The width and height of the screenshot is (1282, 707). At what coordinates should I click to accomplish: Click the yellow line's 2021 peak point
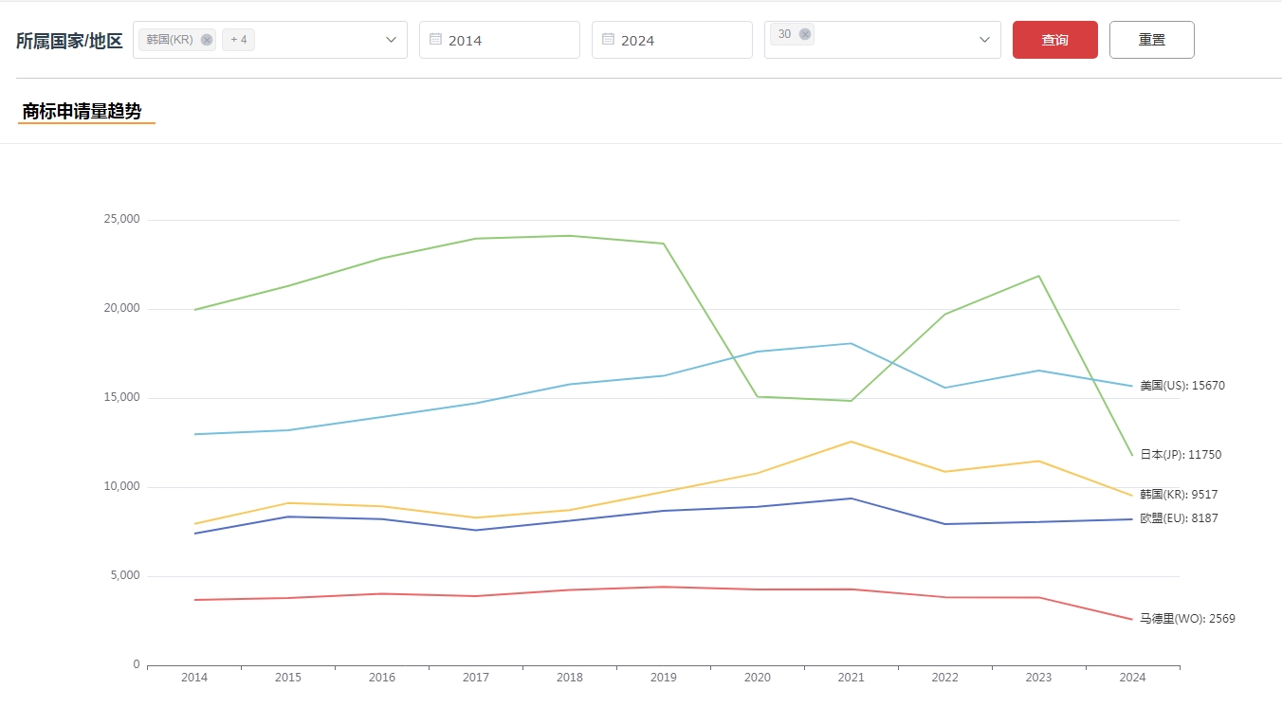tap(852, 442)
